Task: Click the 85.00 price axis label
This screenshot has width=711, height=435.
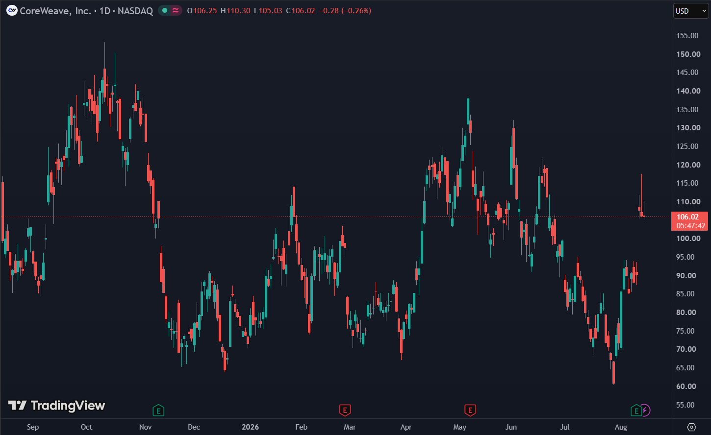Action: click(x=686, y=294)
